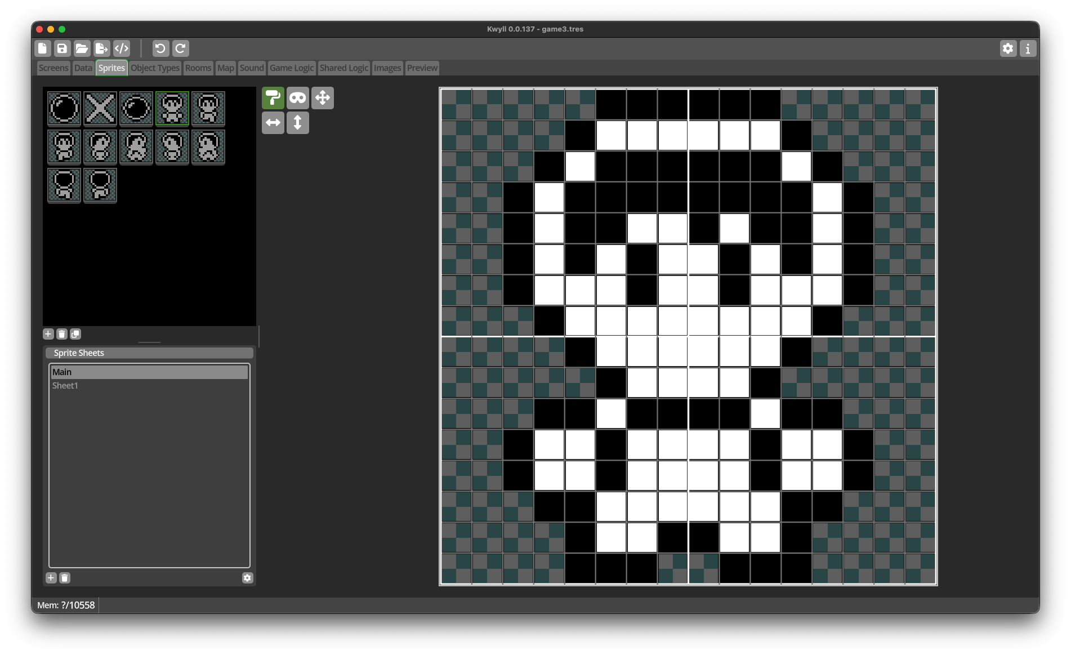Click the mask tool icon

[298, 98]
